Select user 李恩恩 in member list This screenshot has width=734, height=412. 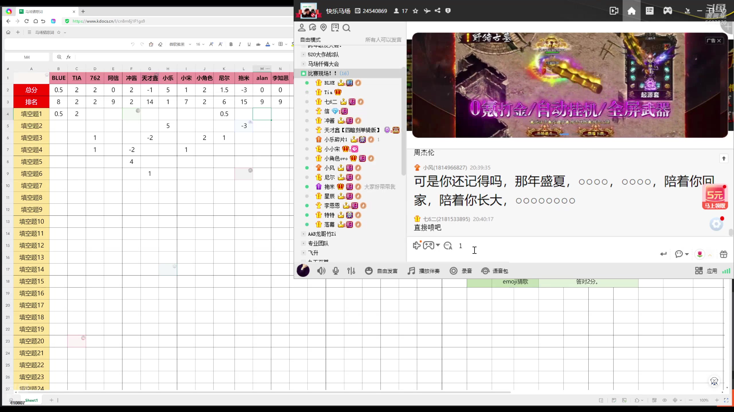pos(332,206)
